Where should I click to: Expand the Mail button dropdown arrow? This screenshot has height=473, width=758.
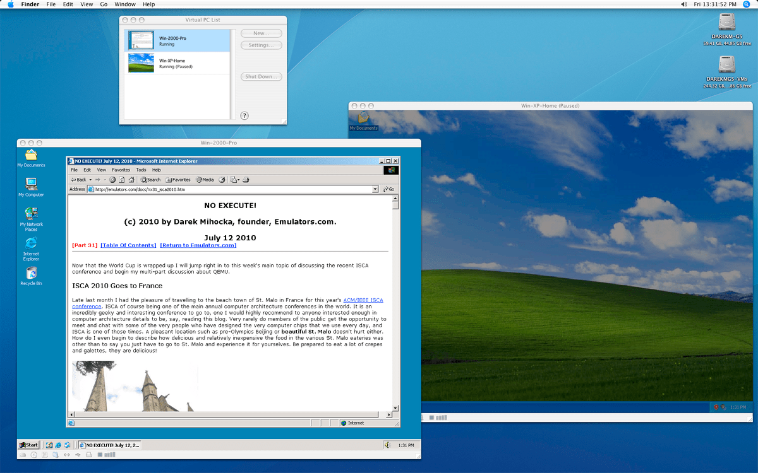point(239,180)
